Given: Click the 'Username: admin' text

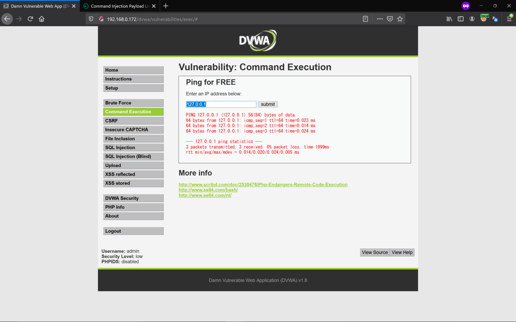Looking at the screenshot, I should click(x=120, y=251).
